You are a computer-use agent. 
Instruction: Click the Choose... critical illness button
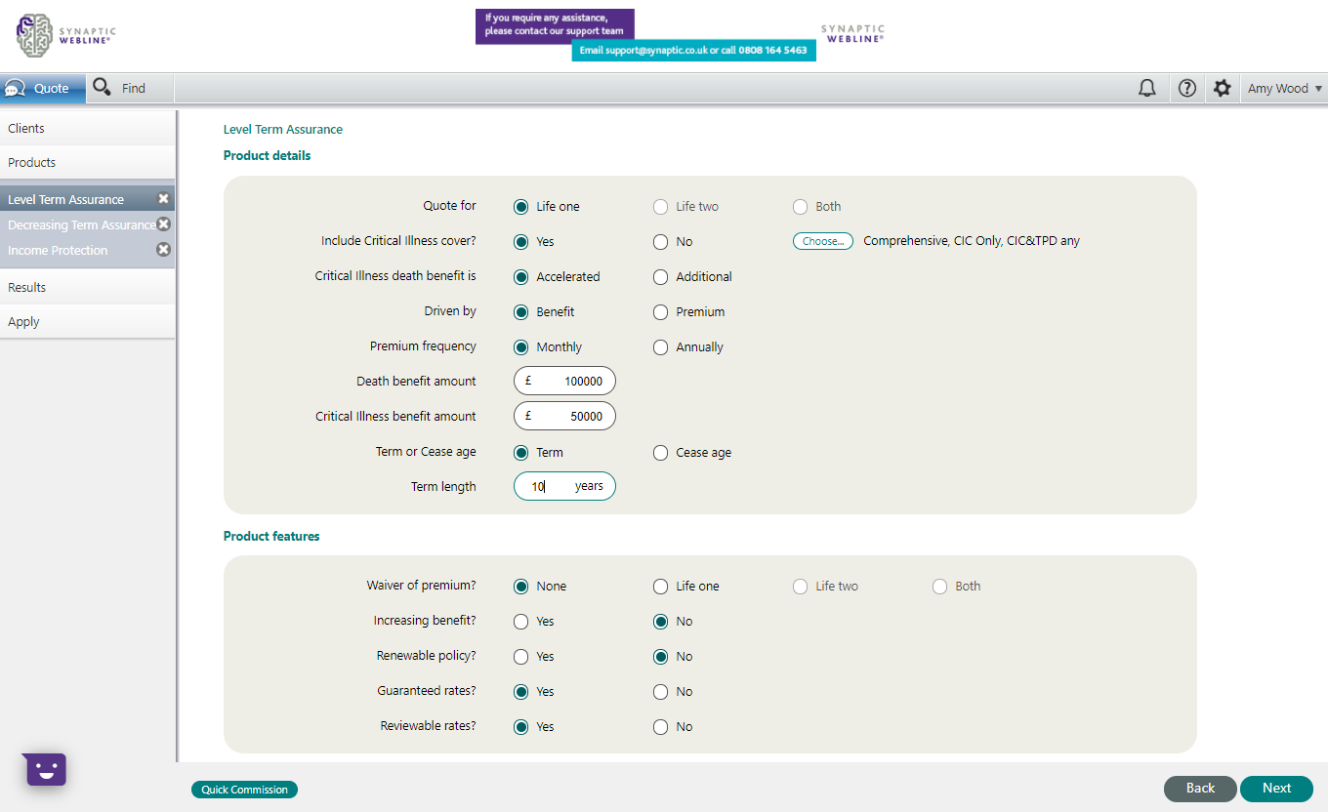pos(822,241)
